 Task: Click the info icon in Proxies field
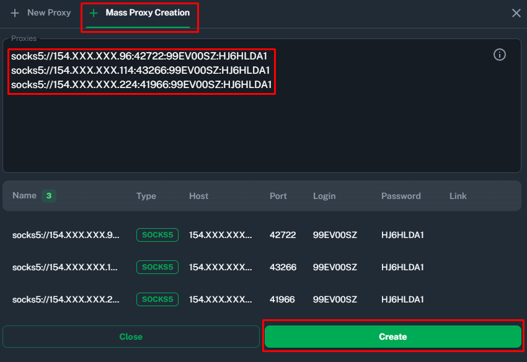(x=499, y=55)
